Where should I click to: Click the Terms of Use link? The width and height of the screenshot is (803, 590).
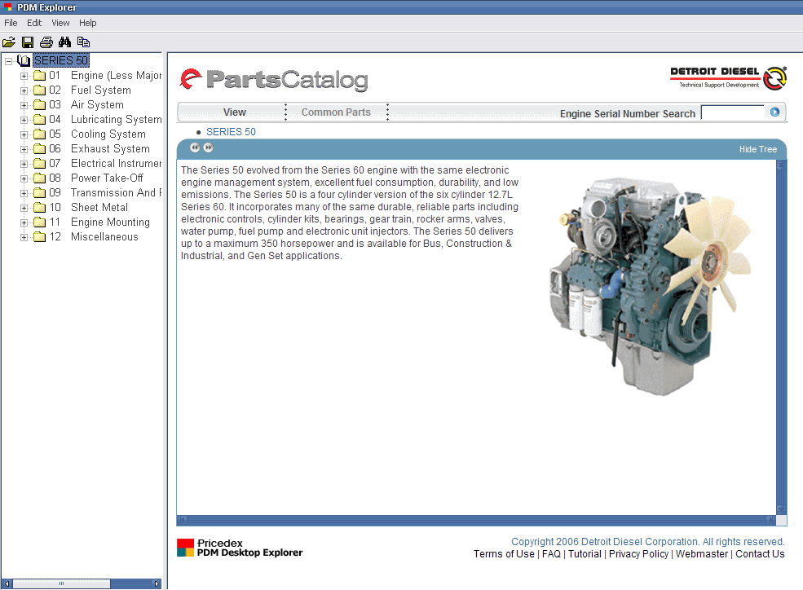[x=504, y=553]
